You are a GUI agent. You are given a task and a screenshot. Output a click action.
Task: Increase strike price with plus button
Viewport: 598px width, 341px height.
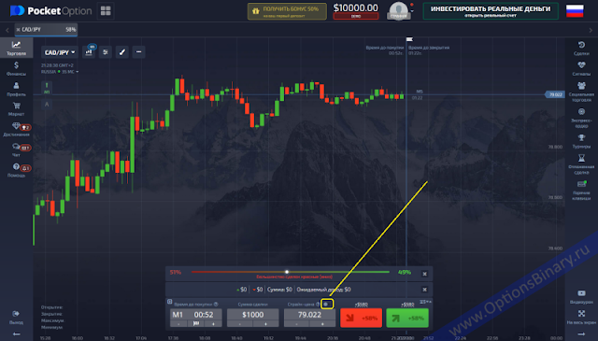point(322,324)
